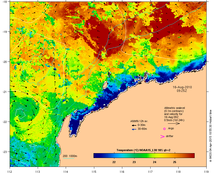214x173 pixels.
Task: Click the temperature colorbar at 22 degrees
Action: pyautogui.click(x=114, y=155)
